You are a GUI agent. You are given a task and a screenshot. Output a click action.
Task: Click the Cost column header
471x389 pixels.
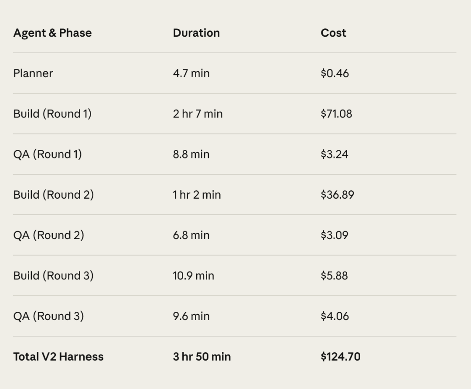(333, 33)
